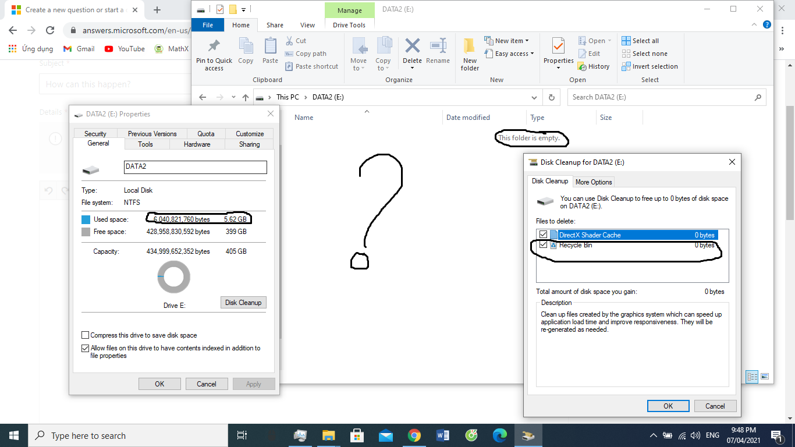Click the Properties ribbon icon
The width and height of the screenshot is (795, 447).
point(558,46)
